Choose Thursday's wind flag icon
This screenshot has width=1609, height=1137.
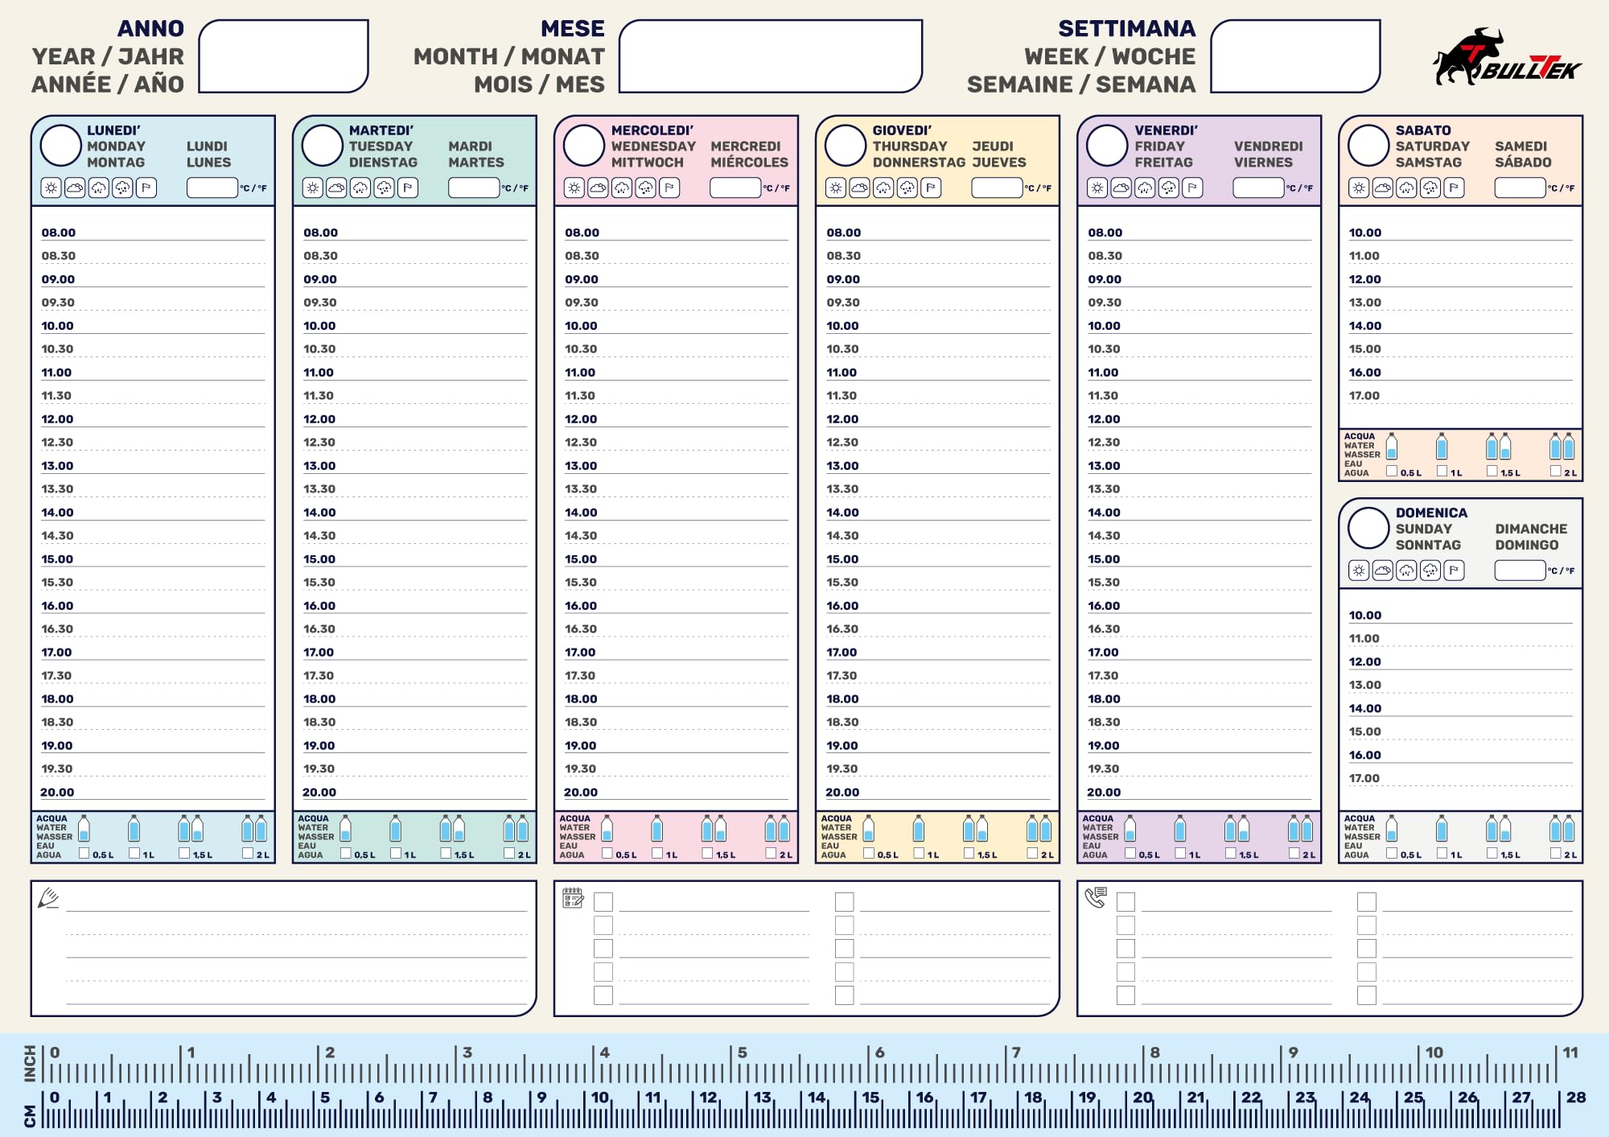[x=931, y=188]
